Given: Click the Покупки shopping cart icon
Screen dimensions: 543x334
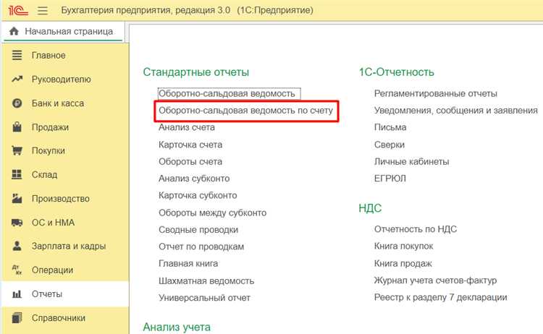Looking at the screenshot, I should click(x=17, y=151).
